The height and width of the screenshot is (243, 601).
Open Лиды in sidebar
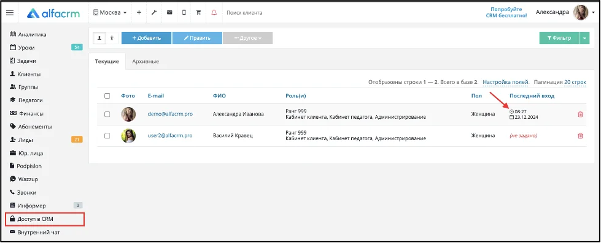click(x=21, y=140)
